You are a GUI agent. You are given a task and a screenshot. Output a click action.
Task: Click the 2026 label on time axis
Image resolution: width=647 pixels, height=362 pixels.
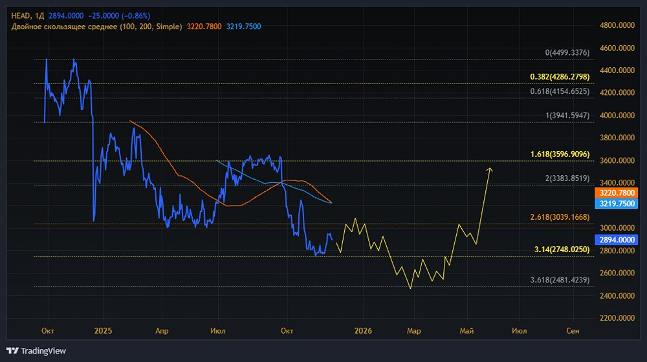363,331
